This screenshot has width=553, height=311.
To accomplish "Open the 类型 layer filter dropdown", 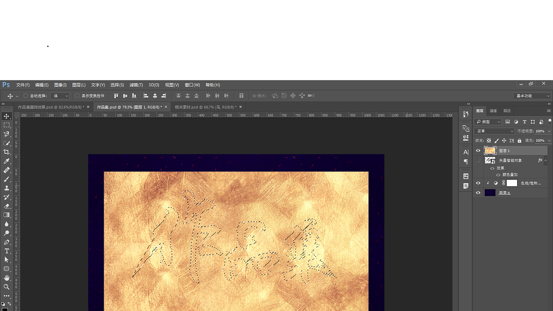I will coord(488,122).
